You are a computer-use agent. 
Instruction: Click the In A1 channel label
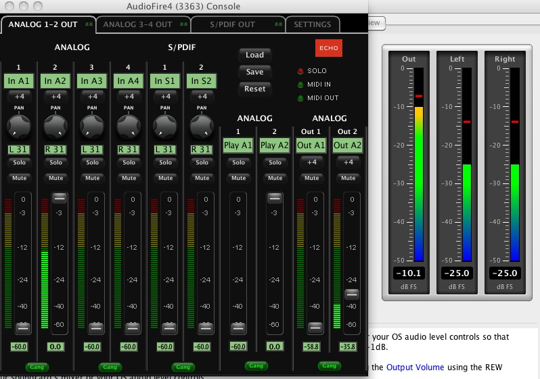(x=19, y=81)
